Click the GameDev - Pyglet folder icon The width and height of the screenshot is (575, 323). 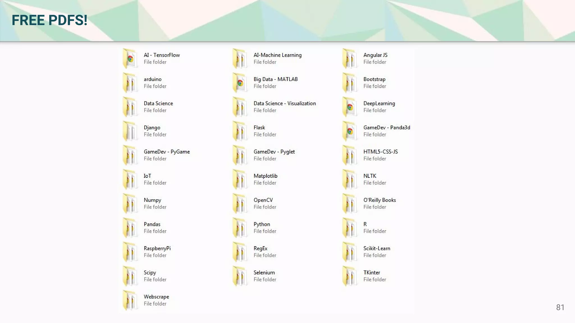pos(240,155)
